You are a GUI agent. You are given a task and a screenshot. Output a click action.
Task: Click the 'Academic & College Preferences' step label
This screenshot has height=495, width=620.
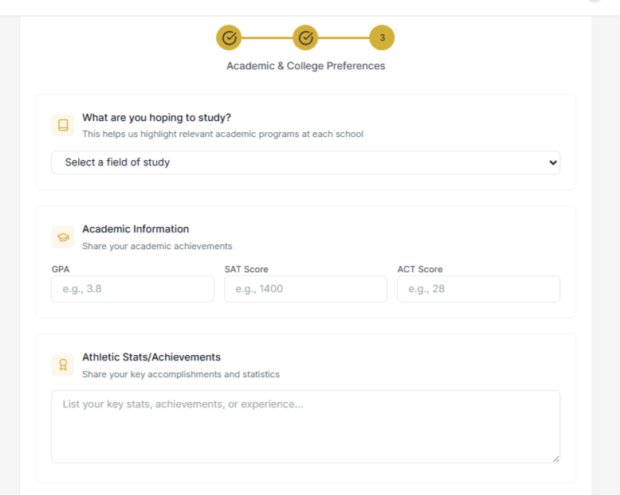pyautogui.click(x=305, y=66)
